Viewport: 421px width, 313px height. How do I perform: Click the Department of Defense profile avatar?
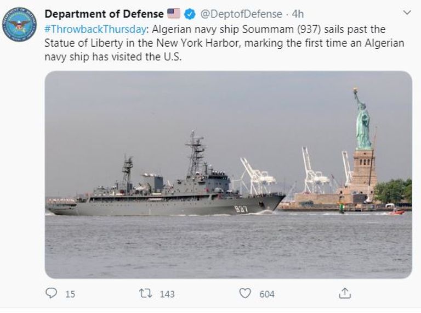pos(19,24)
